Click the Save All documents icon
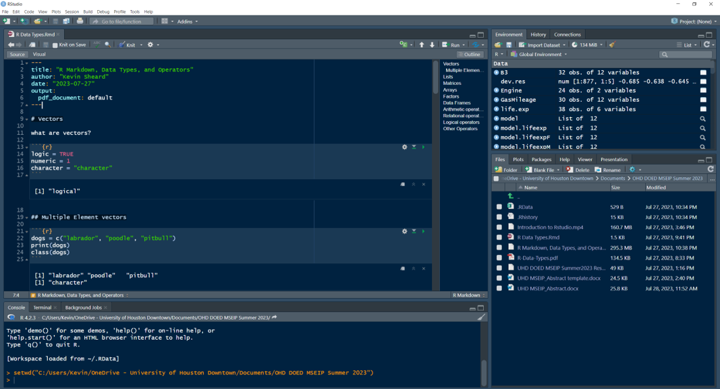 point(66,21)
